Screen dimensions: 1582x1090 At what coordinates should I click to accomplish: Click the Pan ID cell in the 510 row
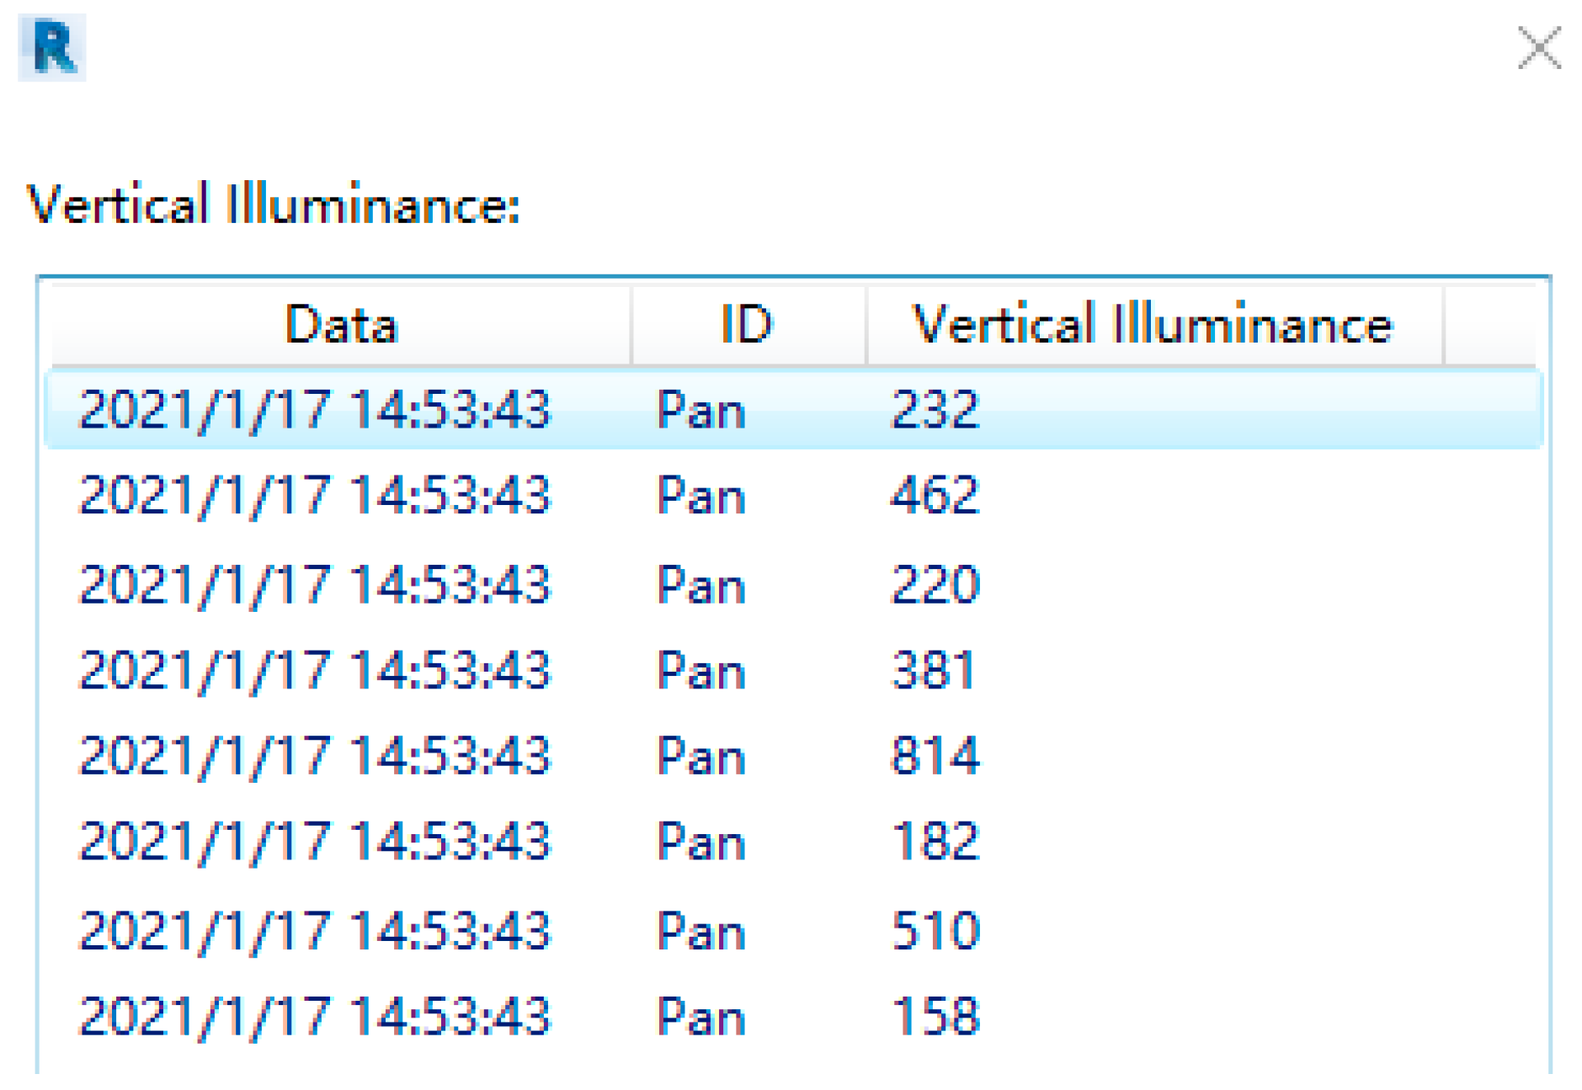click(701, 931)
